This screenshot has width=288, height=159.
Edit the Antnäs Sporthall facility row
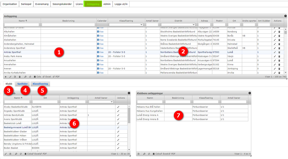pyautogui.click(x=275, y=52)
